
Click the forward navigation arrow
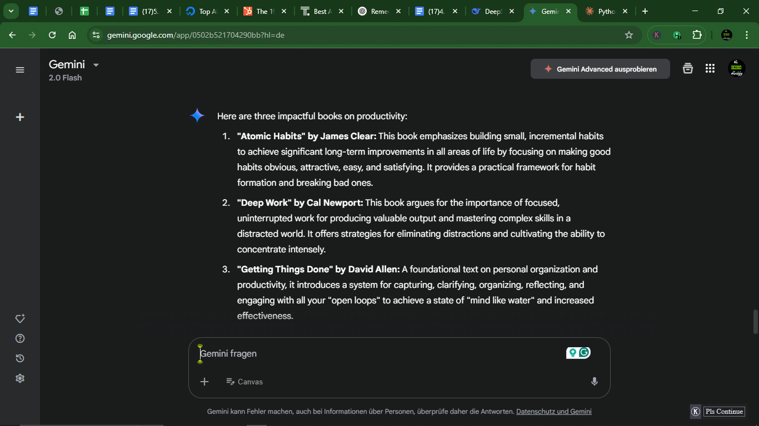click(32, 35)
